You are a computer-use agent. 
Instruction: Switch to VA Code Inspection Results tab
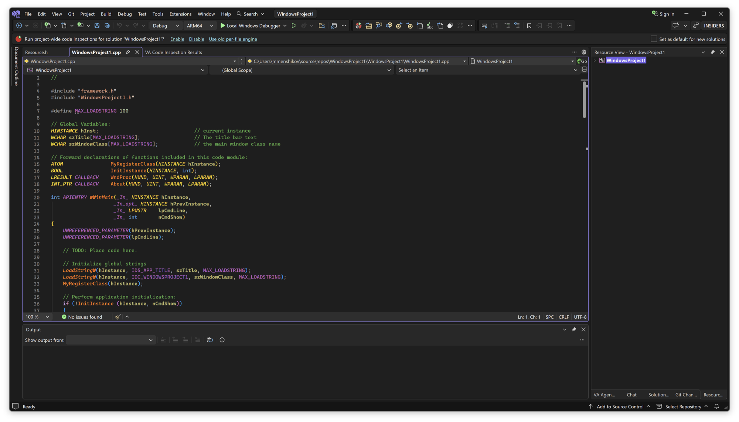(173, 52)
